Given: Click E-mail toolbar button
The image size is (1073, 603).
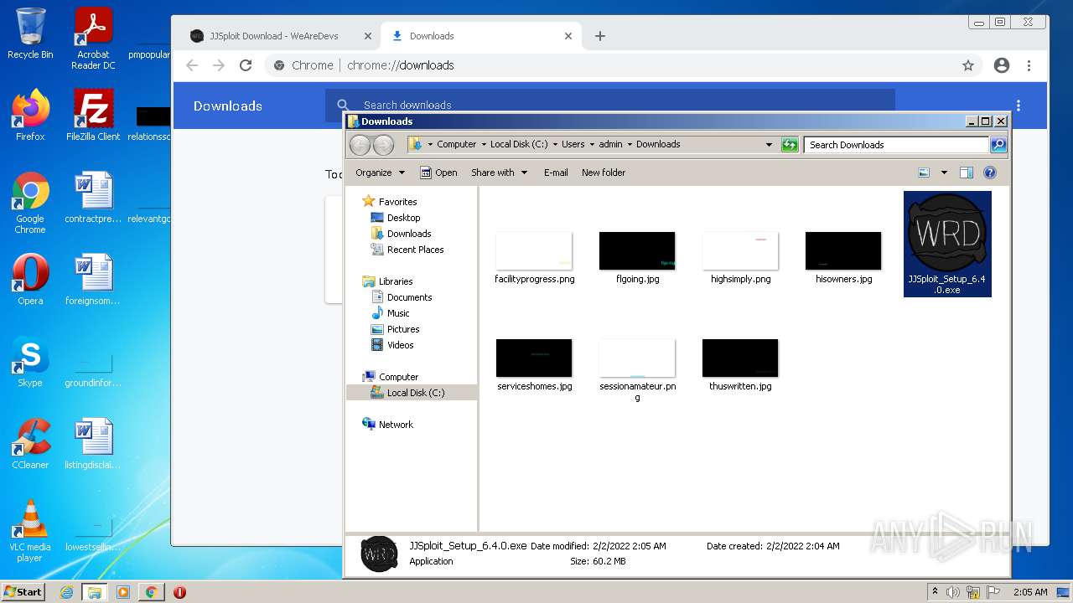Looking at the screenshot, I should [556, 173].
